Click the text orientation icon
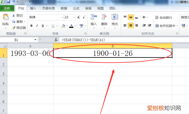Screen dimensions: 189x114 click(x=144, y=17)
